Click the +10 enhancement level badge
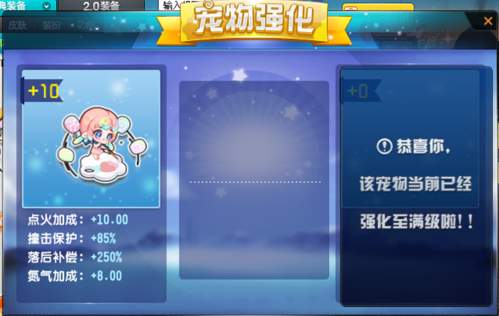499x316 pixels. tap(42, 91)
